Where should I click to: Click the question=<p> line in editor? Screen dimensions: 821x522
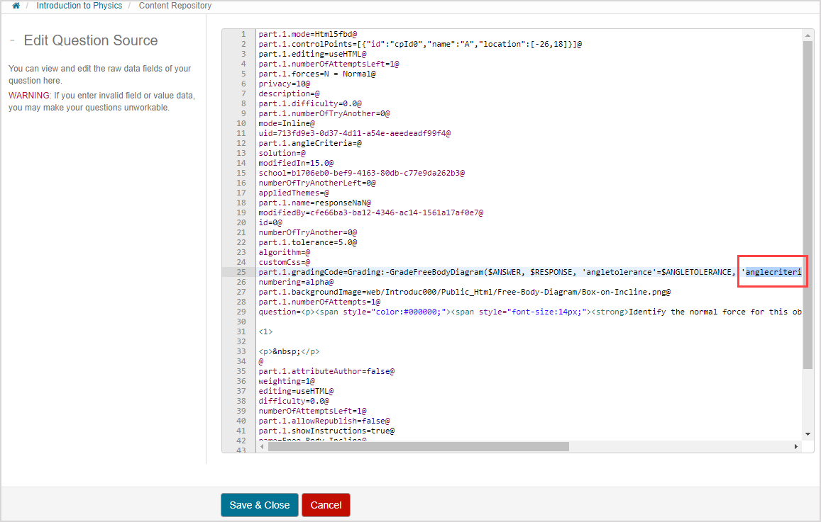pyautogui.click(x=497, y=312)
